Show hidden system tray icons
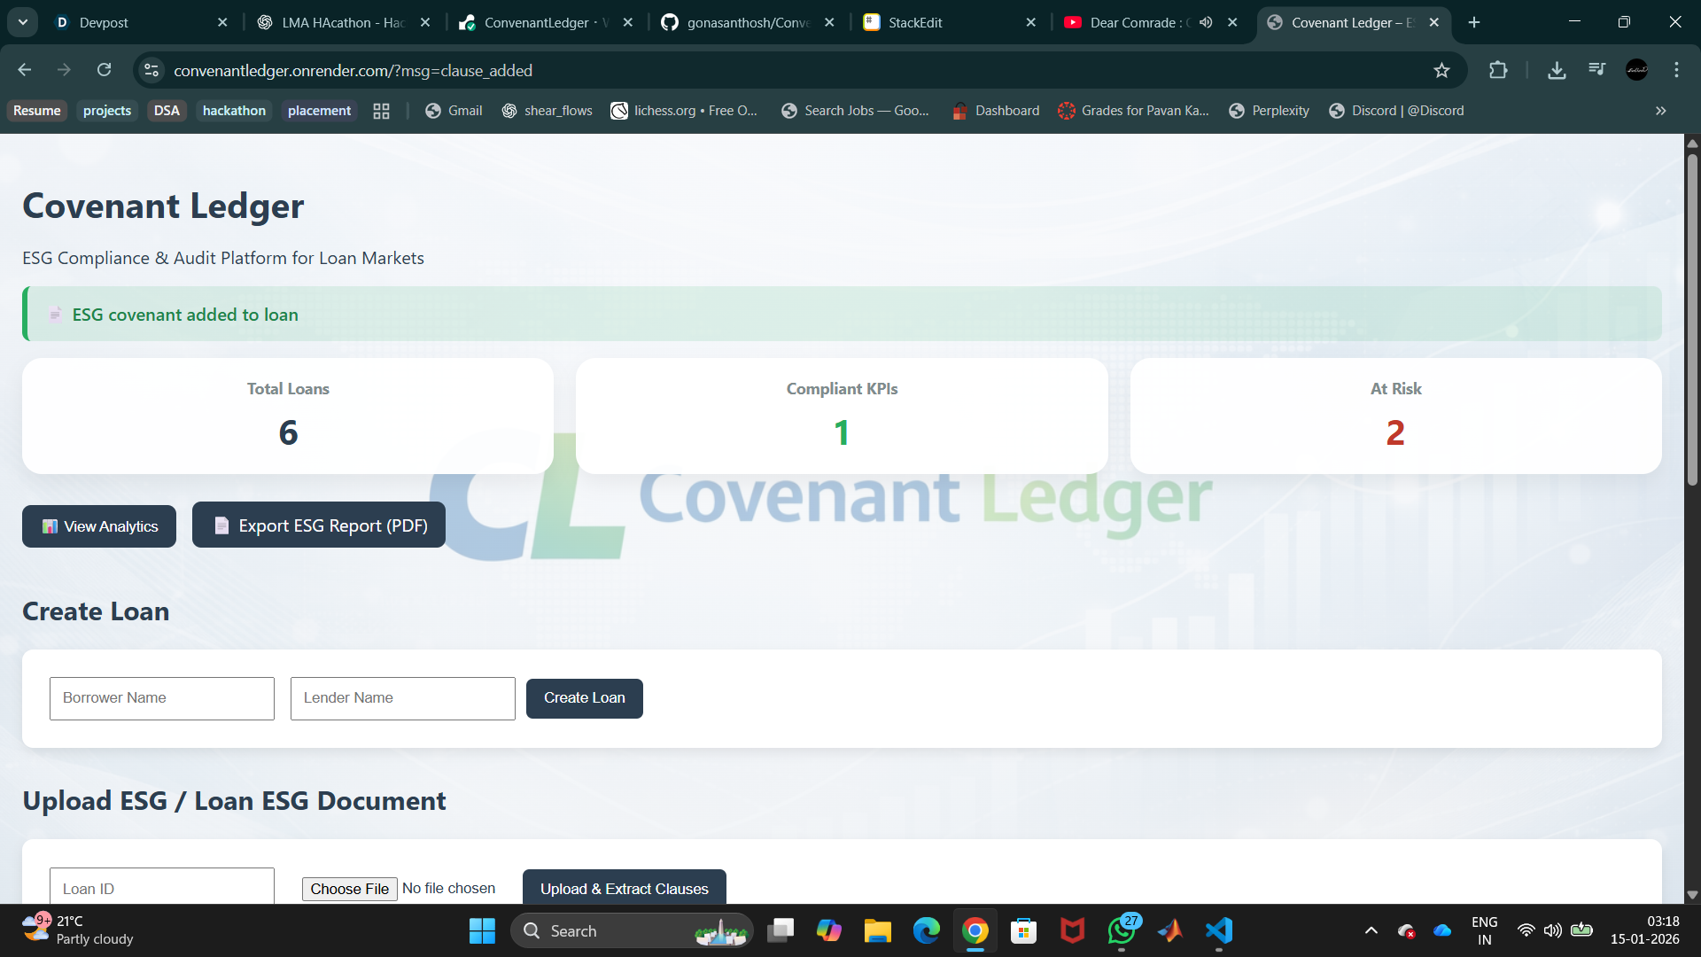This screenshot has height=957, width=1701. pos(1371,930)
